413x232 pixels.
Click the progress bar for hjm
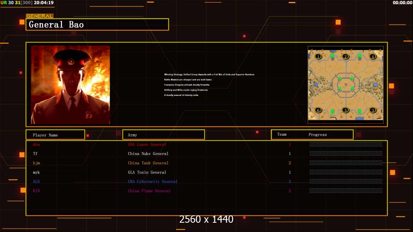[x=346, y=163]
